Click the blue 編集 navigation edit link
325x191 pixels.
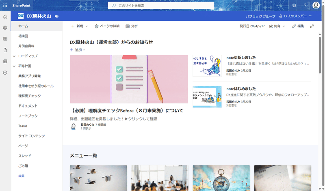coord(22,176)
